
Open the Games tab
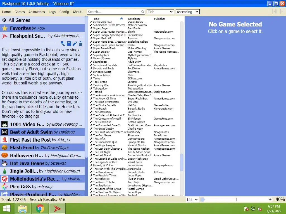(20, 12)
